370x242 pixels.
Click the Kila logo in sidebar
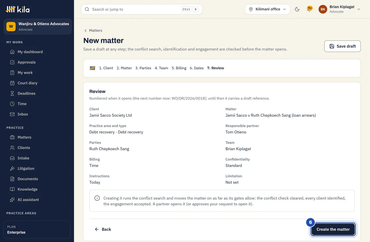pos(18,9)
